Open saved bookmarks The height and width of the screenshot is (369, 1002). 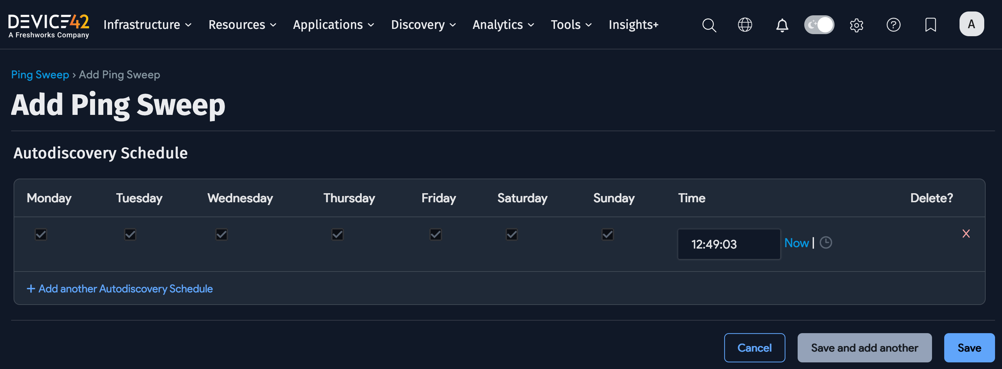930,25
